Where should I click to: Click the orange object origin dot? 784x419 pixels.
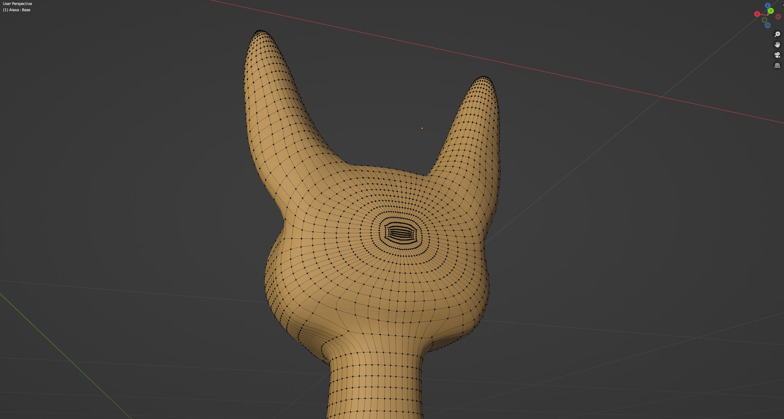(x=422, y=128)
